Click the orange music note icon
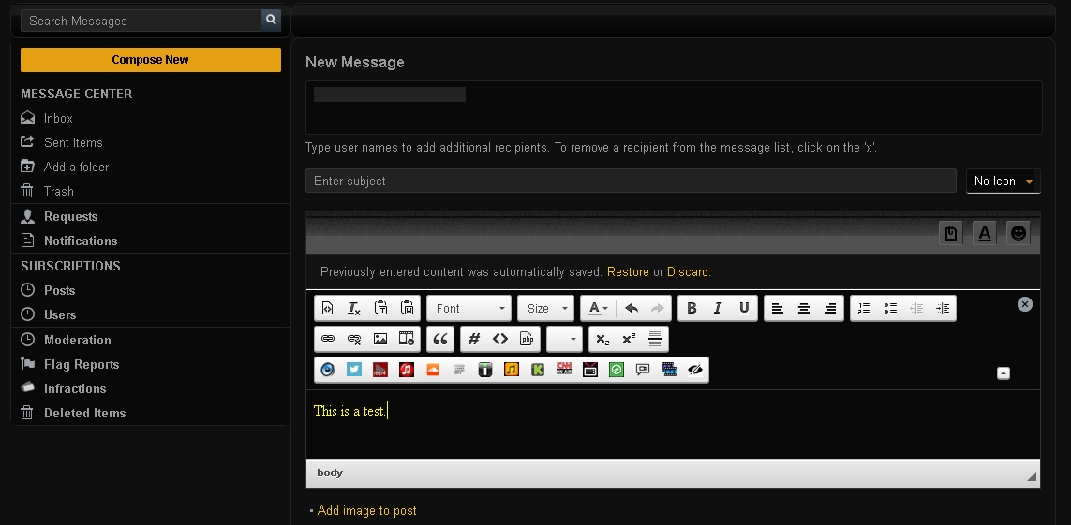 (x=511, y=370)
